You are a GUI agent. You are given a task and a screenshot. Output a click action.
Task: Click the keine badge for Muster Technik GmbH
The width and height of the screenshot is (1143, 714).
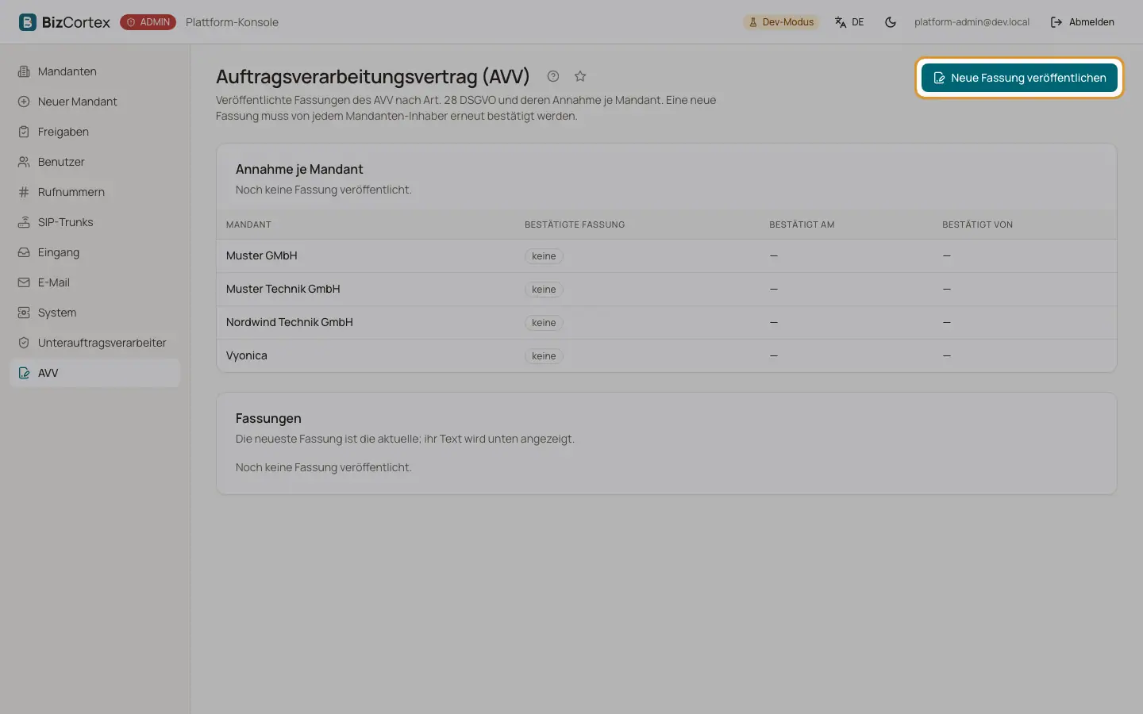pyautogui.click(x=544, y=290)
